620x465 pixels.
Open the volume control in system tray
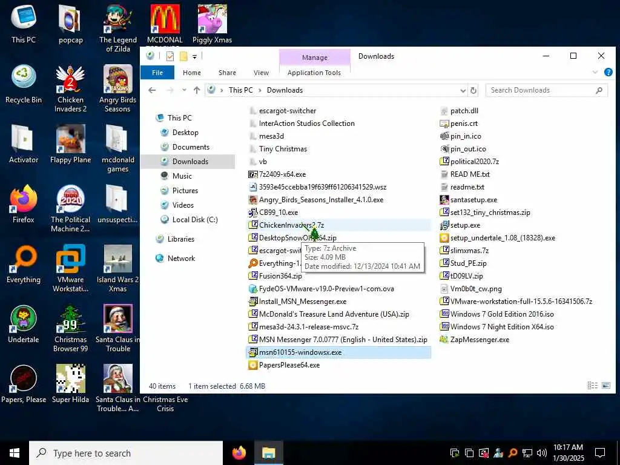[542, 453]
